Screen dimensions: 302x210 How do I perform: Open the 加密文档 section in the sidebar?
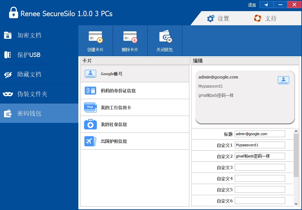(39, 35)
